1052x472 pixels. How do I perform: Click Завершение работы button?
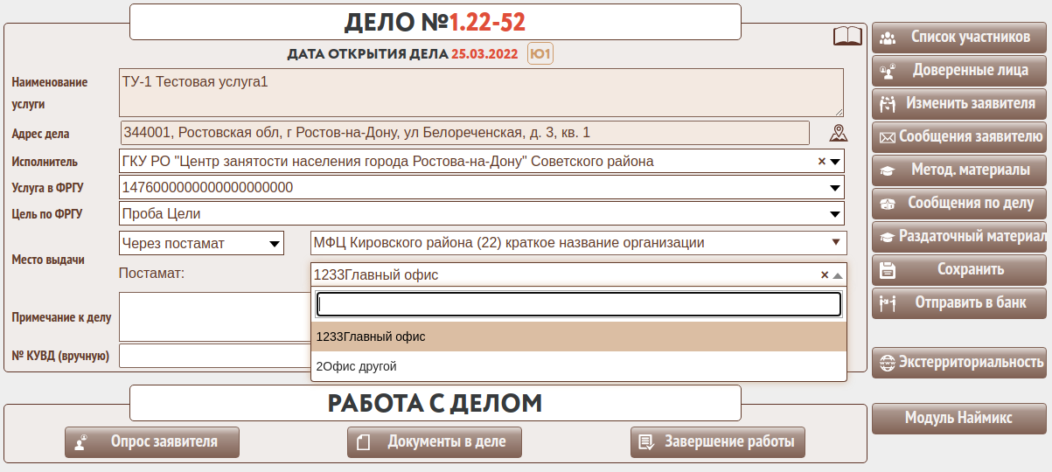tap(717, 442)
